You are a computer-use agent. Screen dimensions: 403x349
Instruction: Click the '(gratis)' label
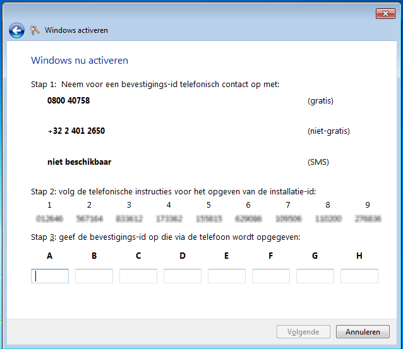pos(320,101)
